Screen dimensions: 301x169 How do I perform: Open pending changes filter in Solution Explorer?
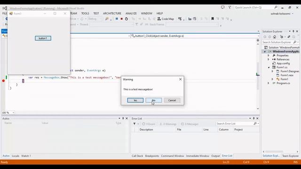pos(282,37)
